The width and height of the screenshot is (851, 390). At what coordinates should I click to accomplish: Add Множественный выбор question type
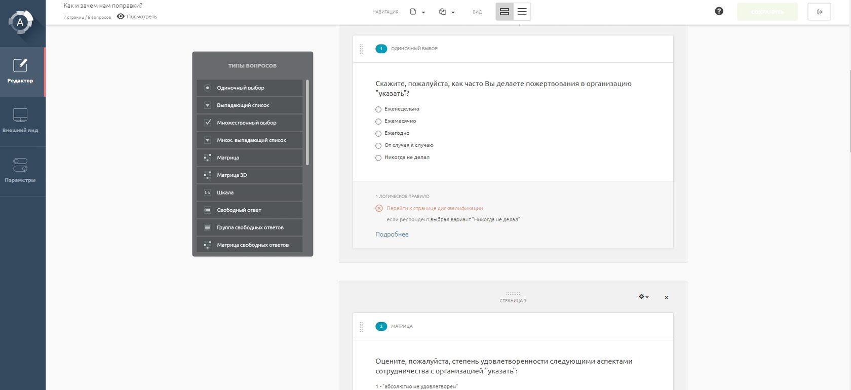click(x=249, y=123)
